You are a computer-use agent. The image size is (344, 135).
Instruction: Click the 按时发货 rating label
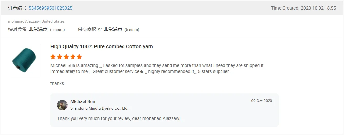coord(18,29)
